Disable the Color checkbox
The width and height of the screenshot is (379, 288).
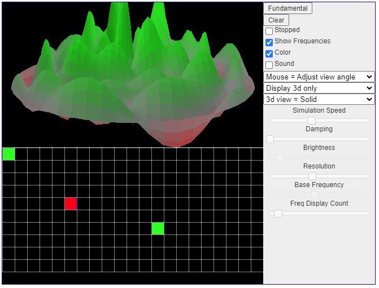tap(269, 54)
